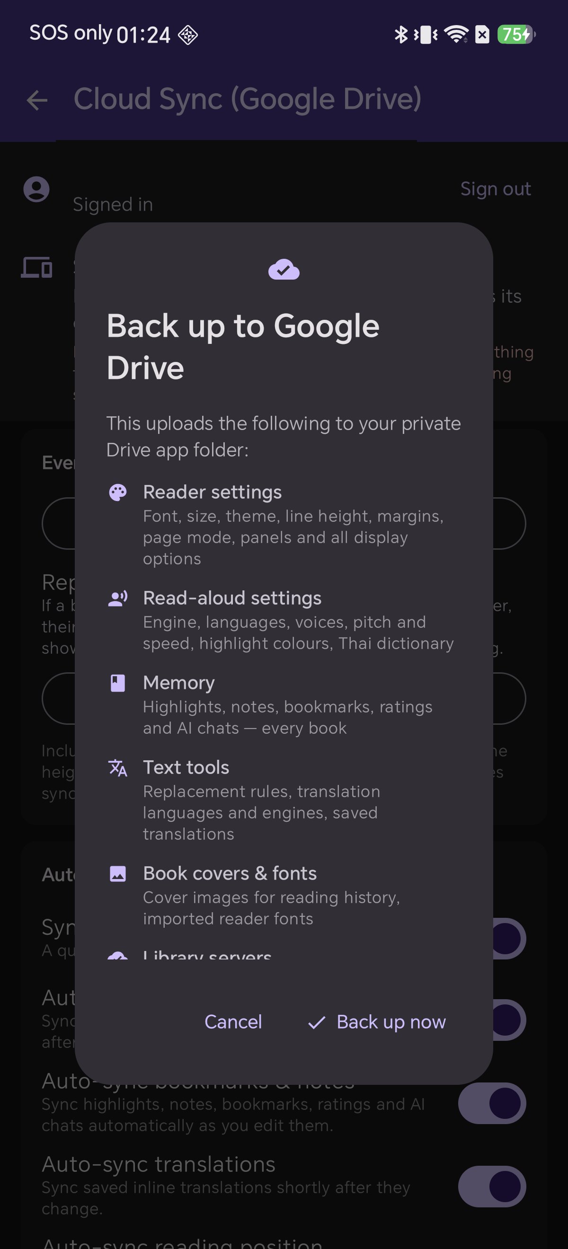This screenshot has width=568, height=1249.
Task: Select the Reader settings heading
Action: tap(212, 492)
